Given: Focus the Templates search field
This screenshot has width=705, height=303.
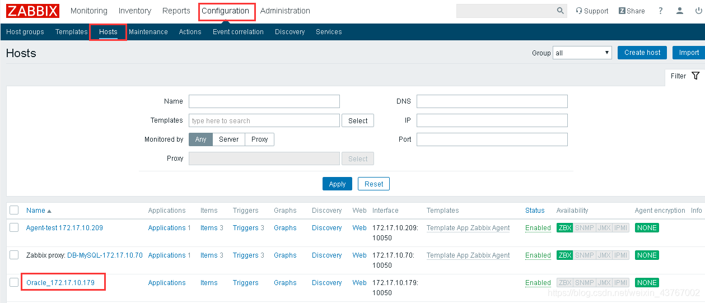Looking at the screenshot, I should pos(264,120).
